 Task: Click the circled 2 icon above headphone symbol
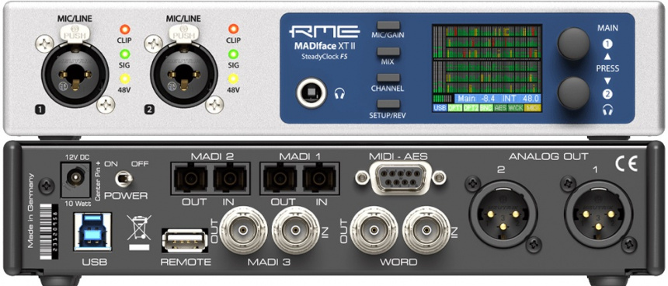click(x=607, y=95)
